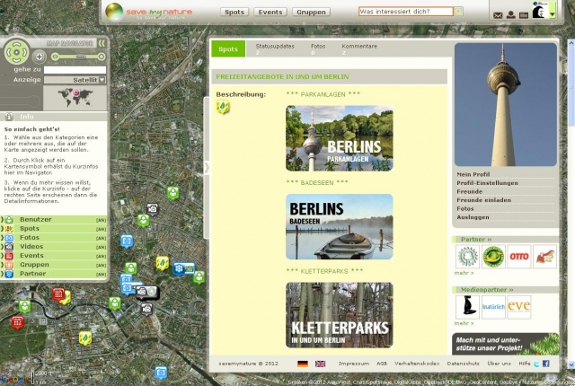Switch language with UK flag

coord(320,364)
